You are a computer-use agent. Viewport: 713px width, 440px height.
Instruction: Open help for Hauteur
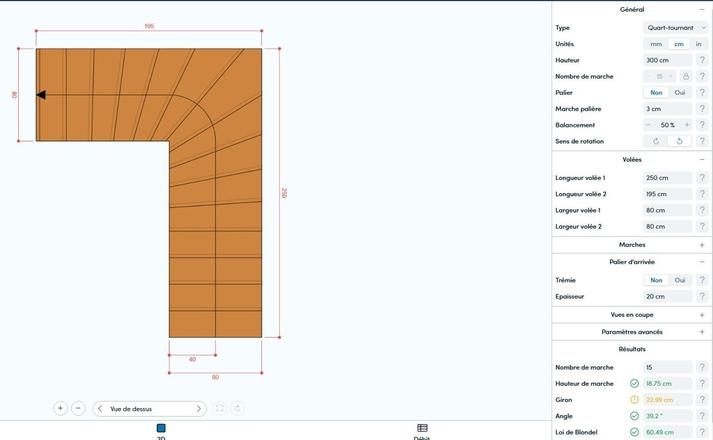(x=702, y=60)
